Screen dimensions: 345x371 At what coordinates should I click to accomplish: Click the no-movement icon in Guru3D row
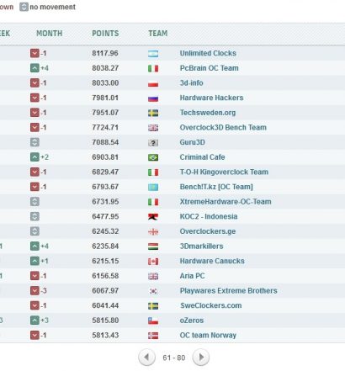point(34,142)
